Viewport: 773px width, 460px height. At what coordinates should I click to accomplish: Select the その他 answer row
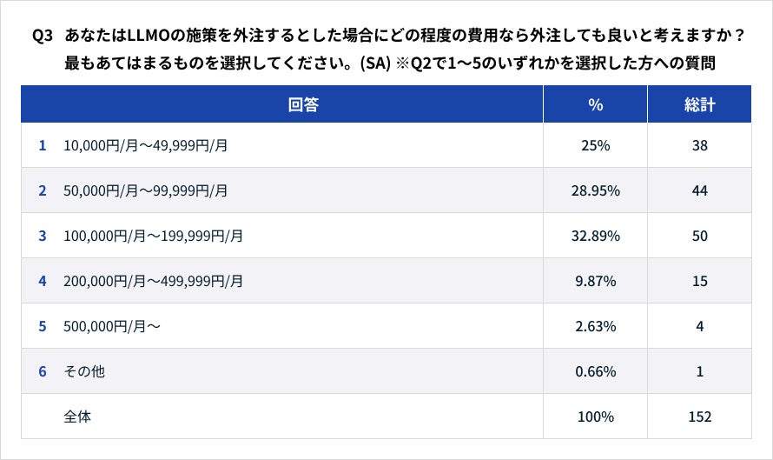click(x=84, y=371)
